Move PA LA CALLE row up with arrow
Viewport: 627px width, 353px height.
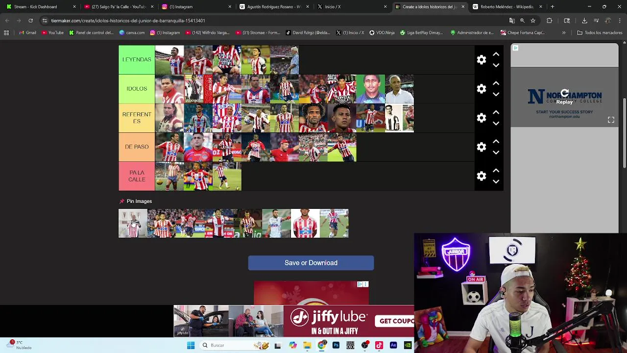496,171
